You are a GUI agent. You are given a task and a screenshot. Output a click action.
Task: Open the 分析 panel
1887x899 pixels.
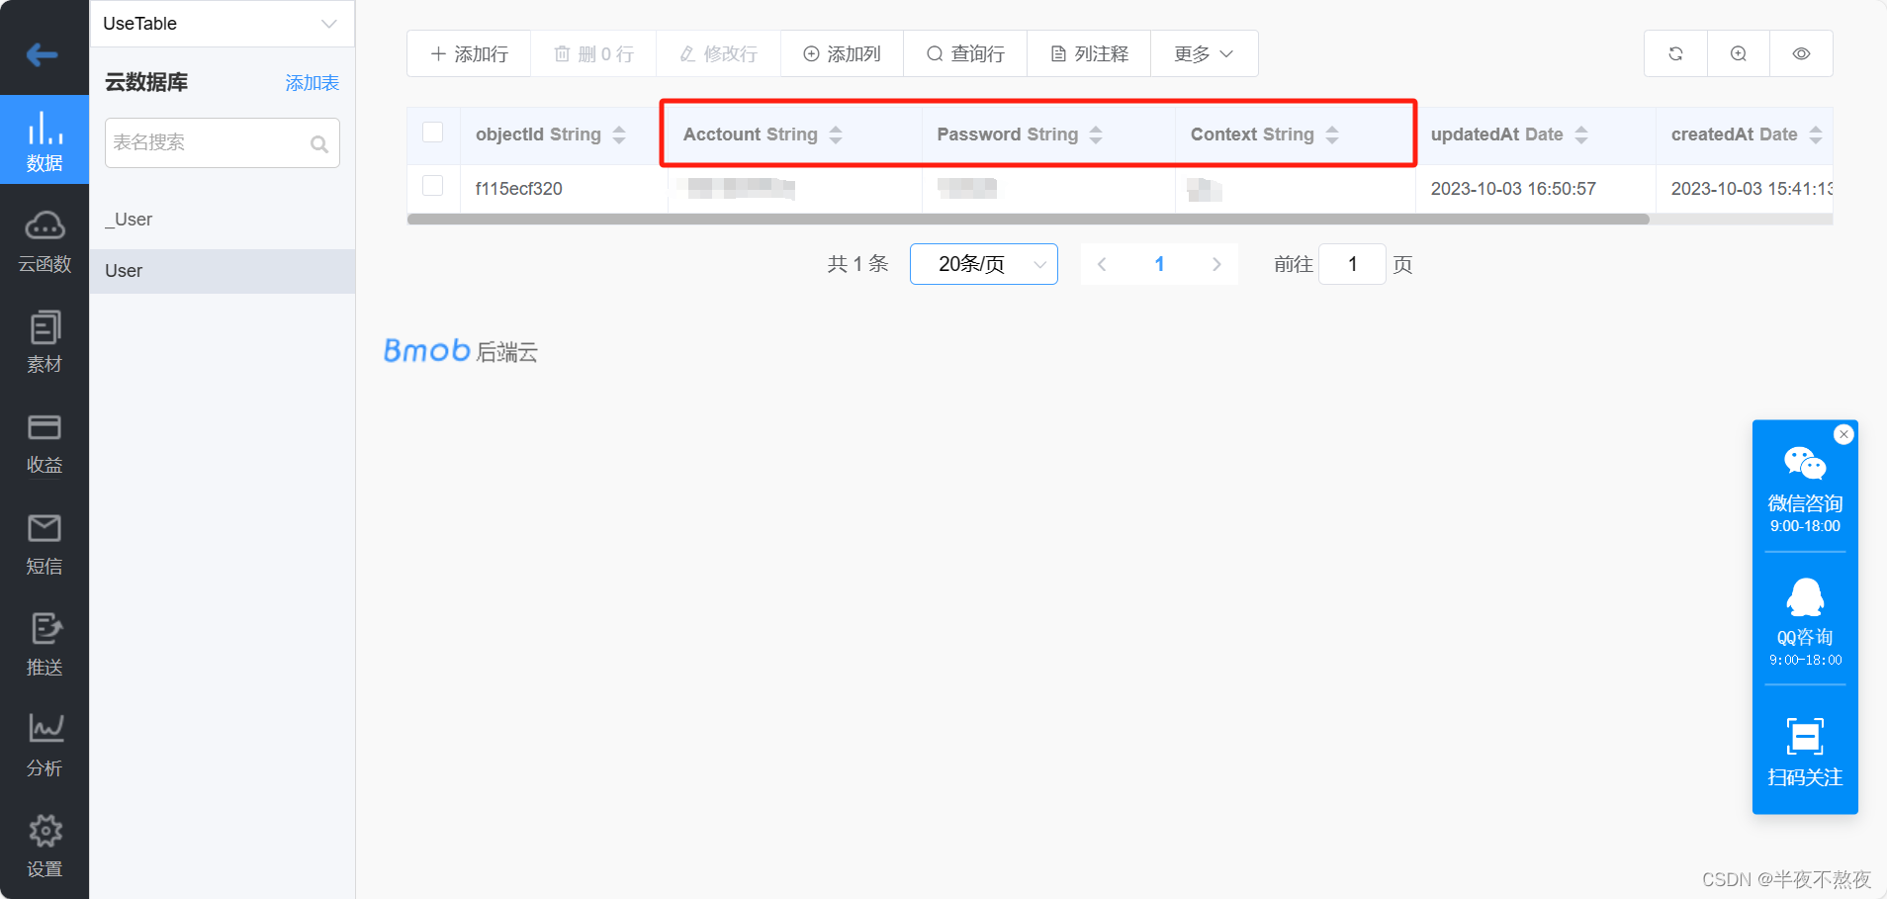(45, 745)
